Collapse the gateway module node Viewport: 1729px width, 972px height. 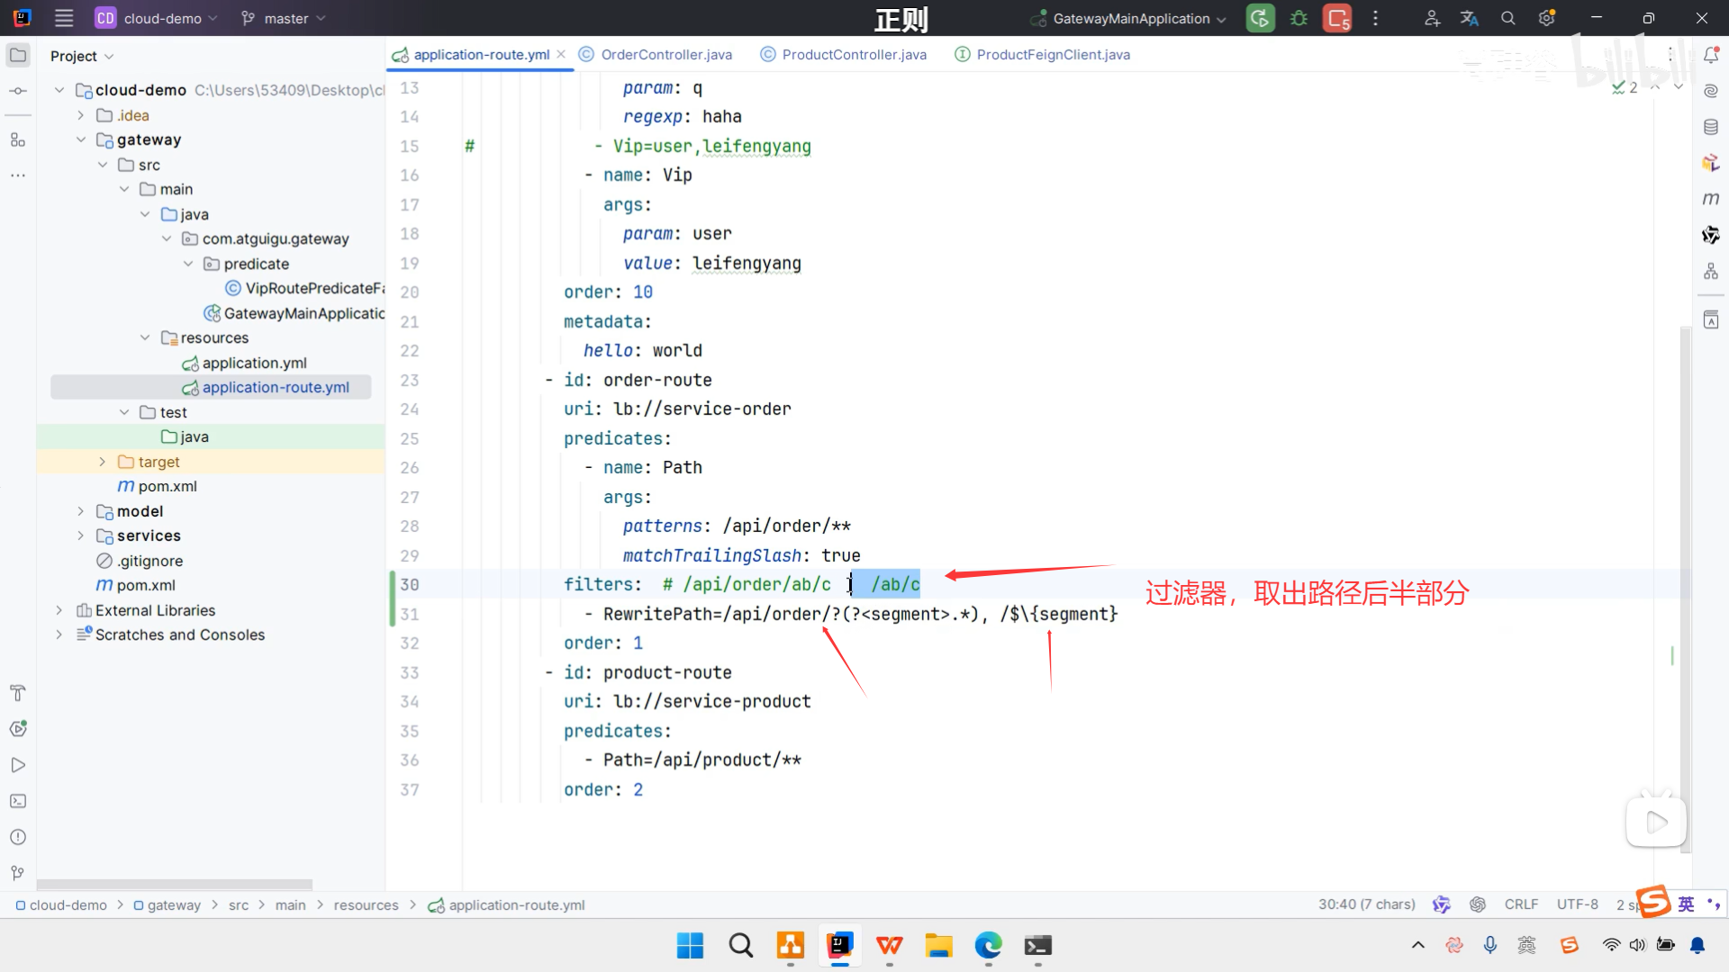[x=81, y=139]
